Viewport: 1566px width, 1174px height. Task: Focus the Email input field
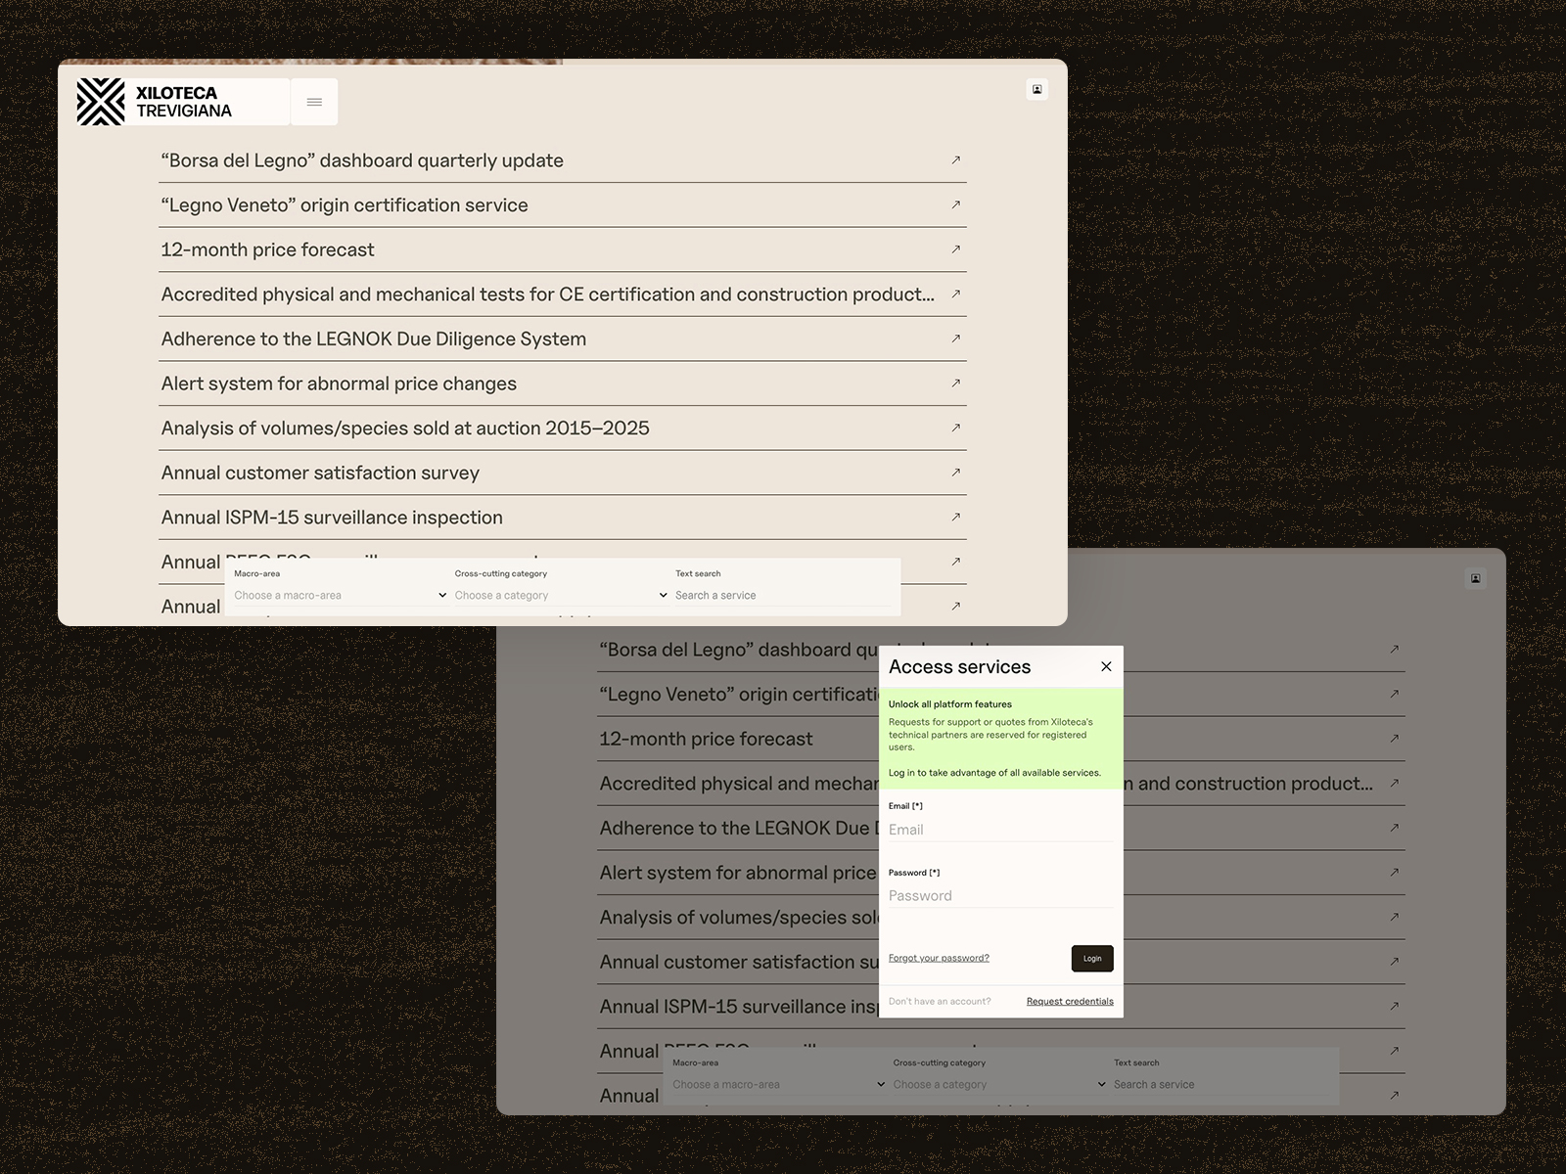pyautogui.click(x=1000, y=830)
